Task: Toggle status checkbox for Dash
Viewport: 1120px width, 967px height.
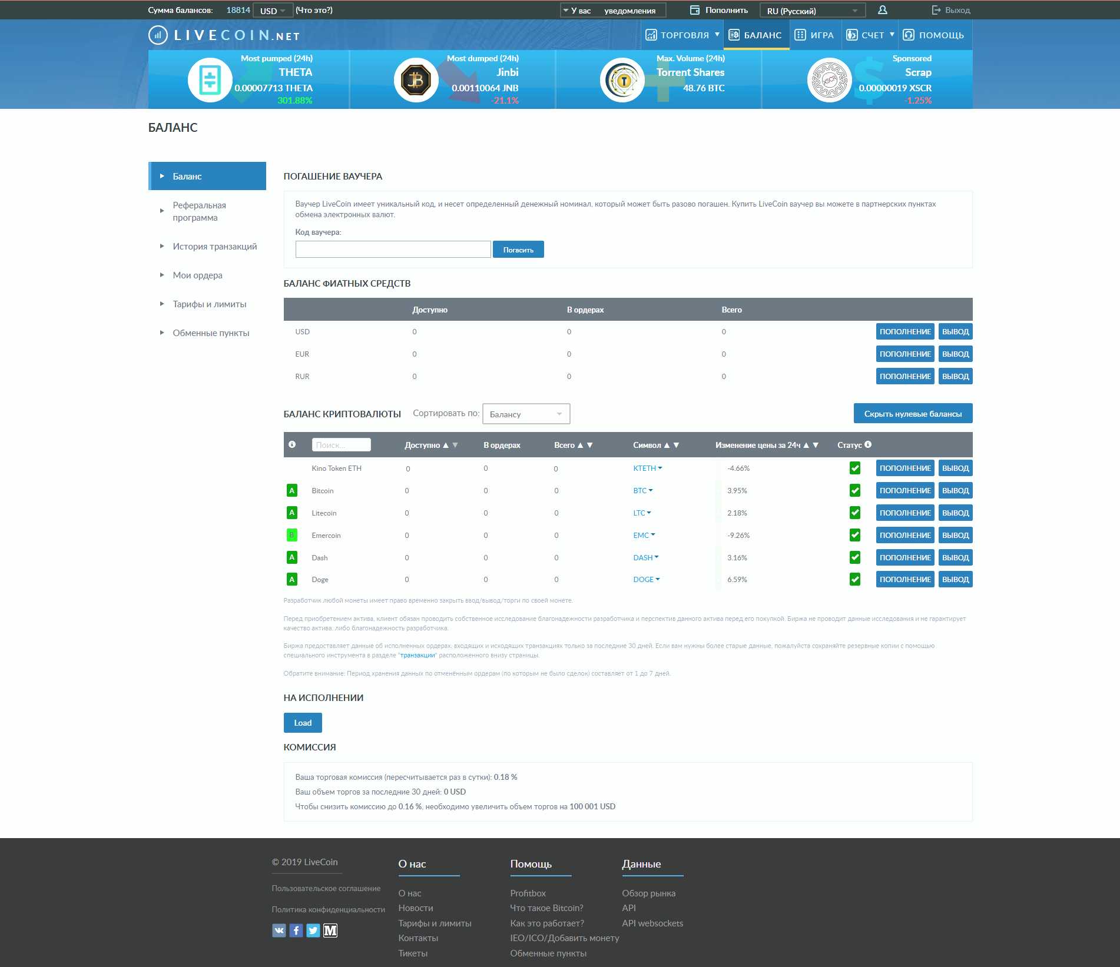Action: 855,557
